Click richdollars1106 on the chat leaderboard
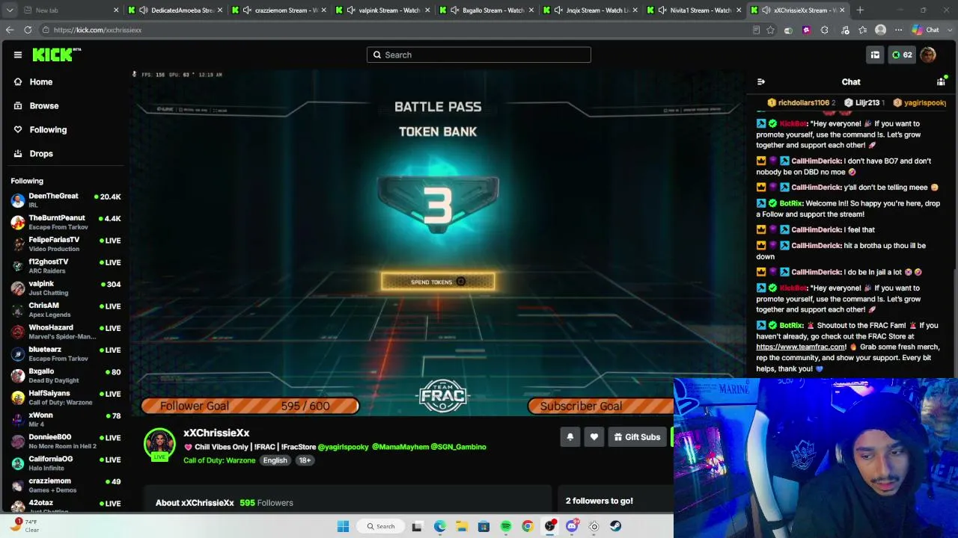The image size is (958, 538). click(802, 103)
